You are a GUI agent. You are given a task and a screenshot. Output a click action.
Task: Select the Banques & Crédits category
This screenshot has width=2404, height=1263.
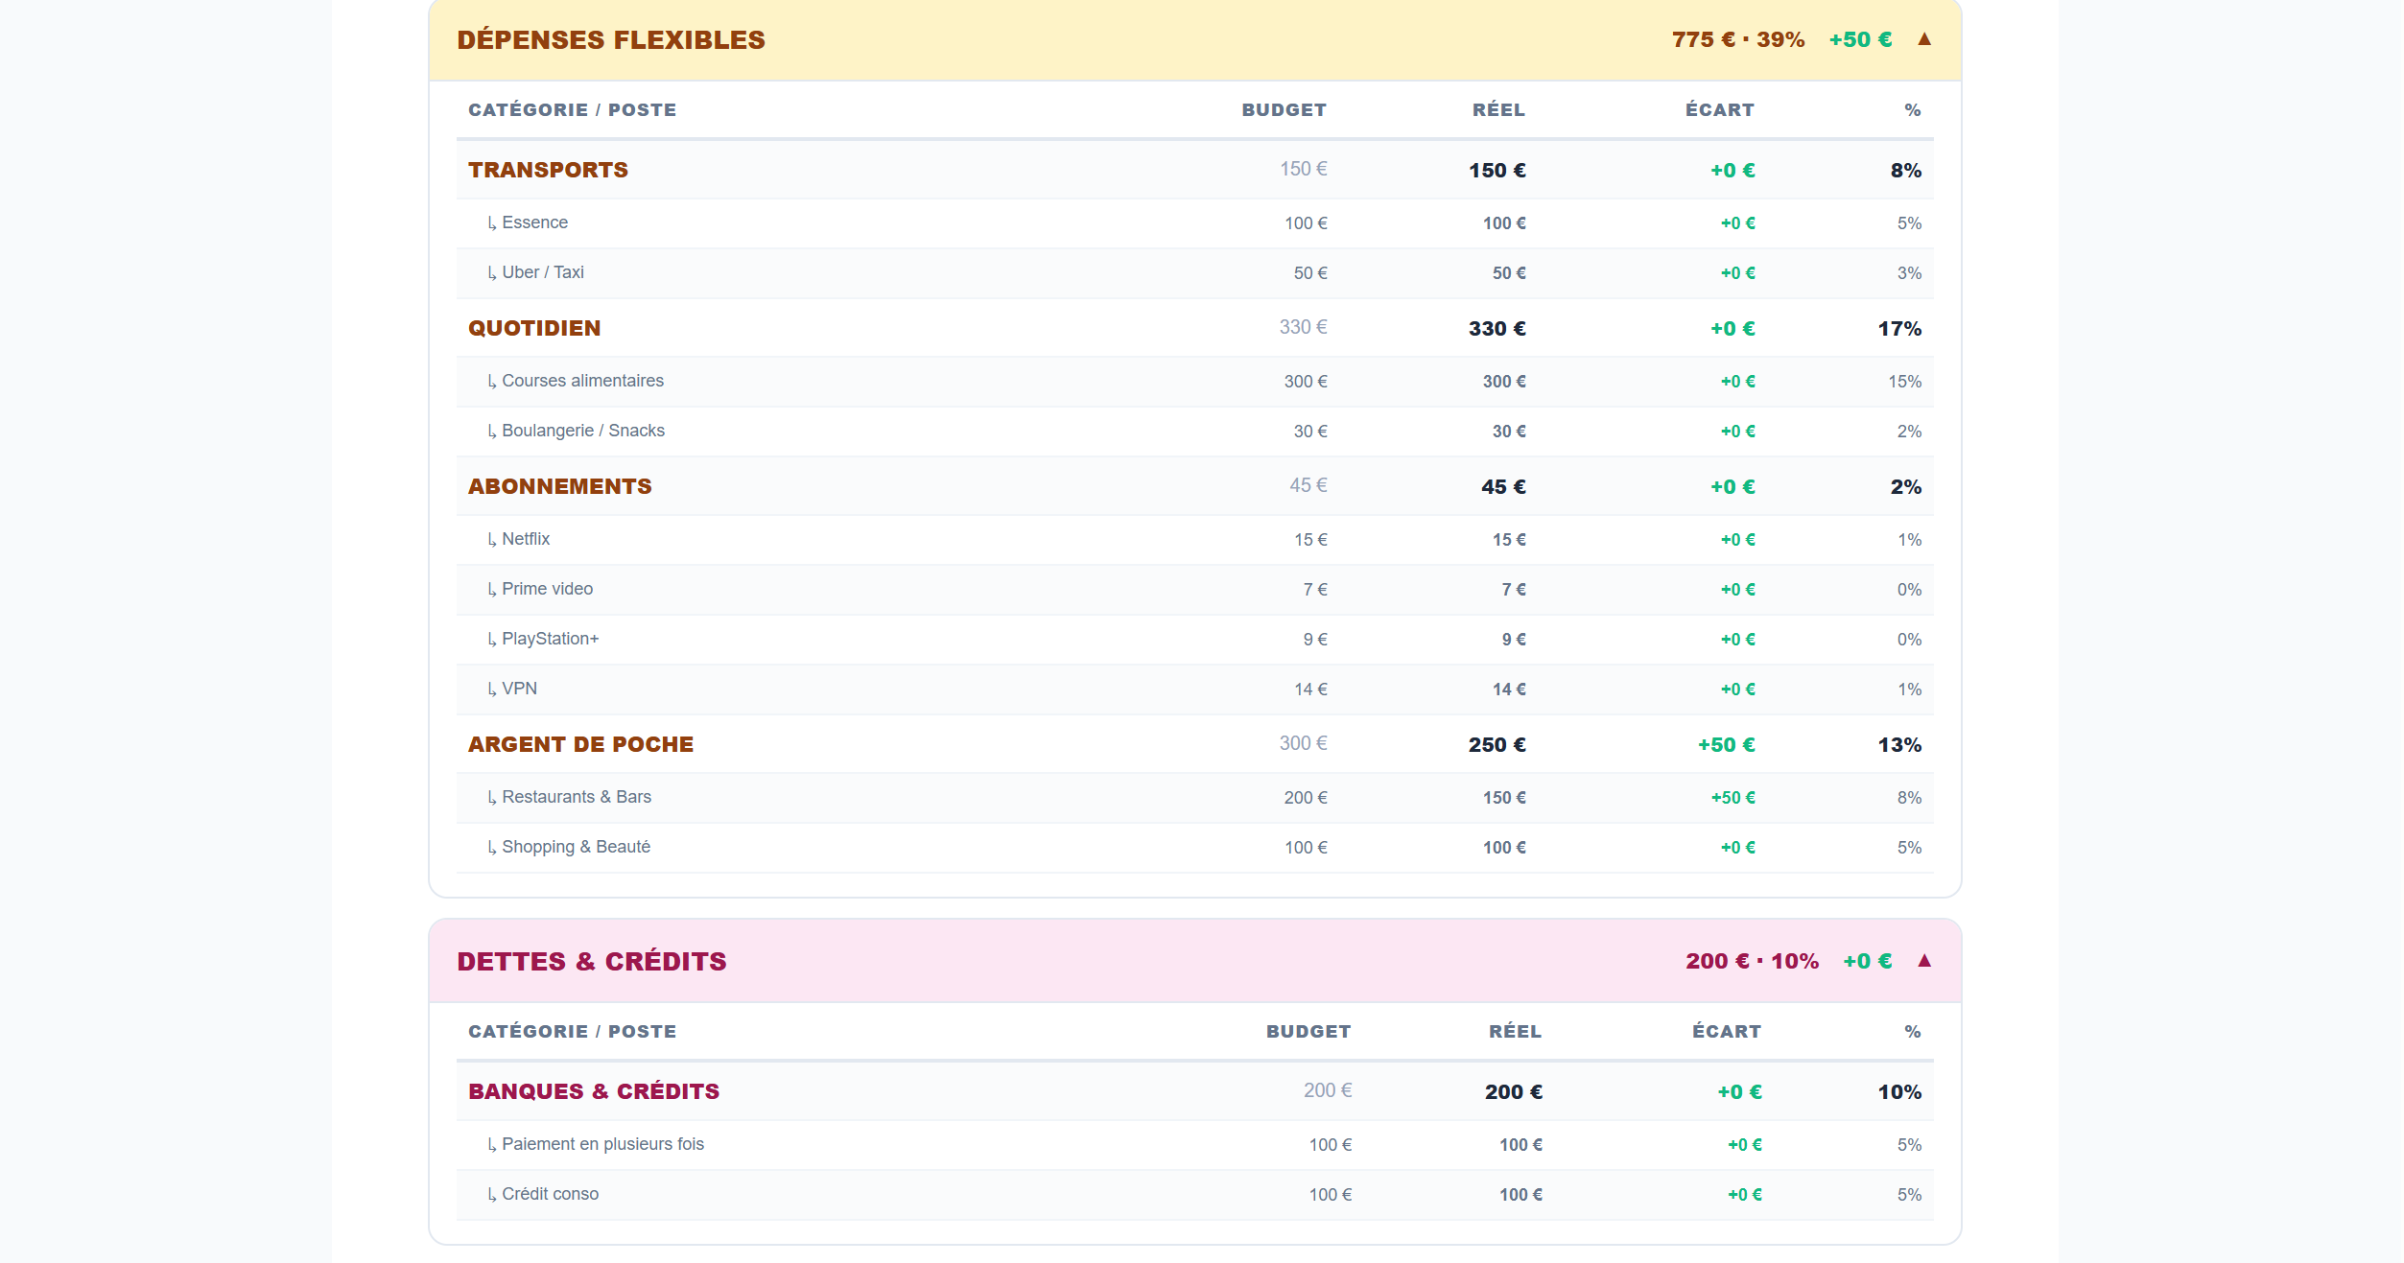pyautogui.click(x=1194, y=1091)
